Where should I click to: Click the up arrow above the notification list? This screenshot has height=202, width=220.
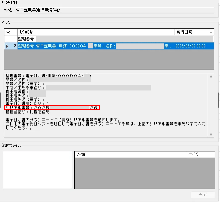pyautogui.click(x=211, y=32)
